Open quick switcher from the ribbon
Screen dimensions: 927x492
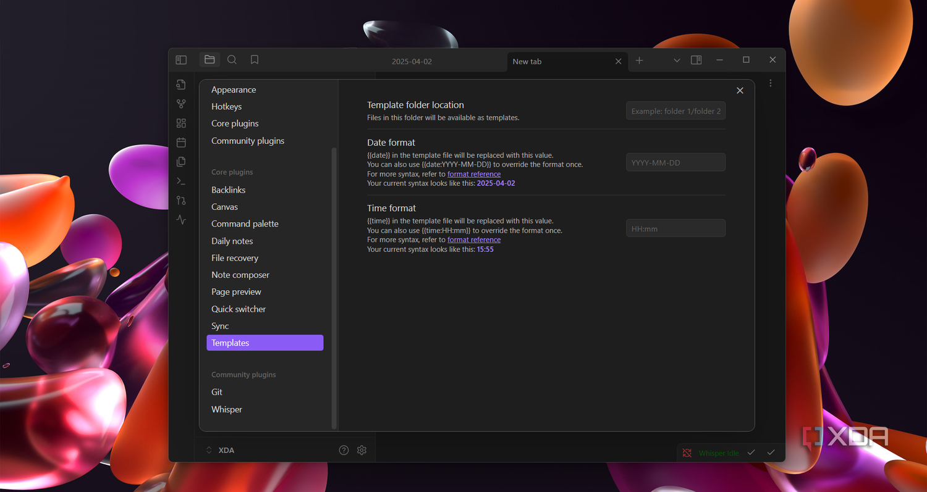pos(181,85)
